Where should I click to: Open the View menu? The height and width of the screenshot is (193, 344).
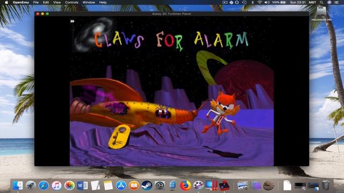coord(57,2)
